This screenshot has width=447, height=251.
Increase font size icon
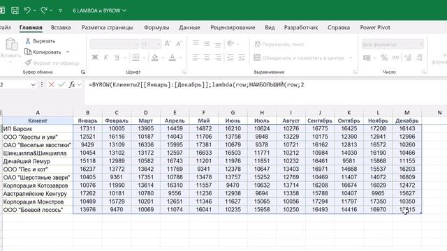tap(168, 44)
